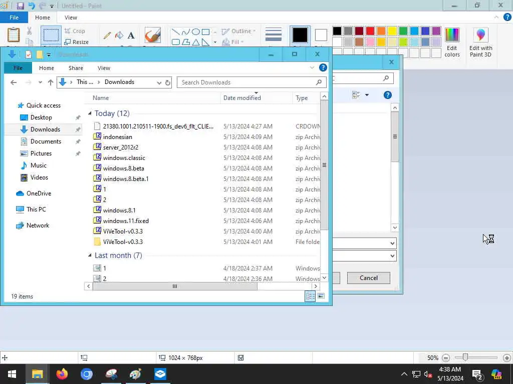Open the Brushes tool in Paint
This screenshot has height=384, width=513.
(152, 35)
